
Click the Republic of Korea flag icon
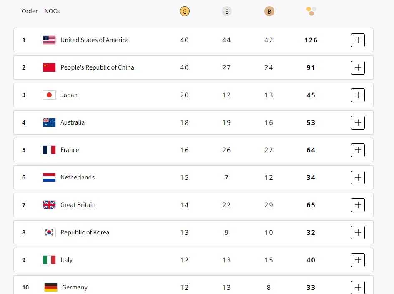coord(49,232)
